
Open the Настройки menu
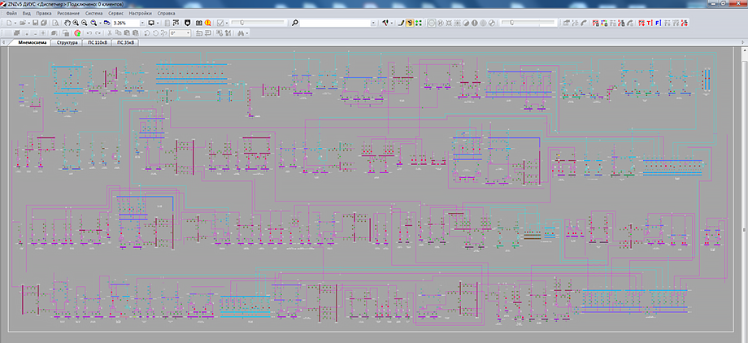click(x=141, y=13)
